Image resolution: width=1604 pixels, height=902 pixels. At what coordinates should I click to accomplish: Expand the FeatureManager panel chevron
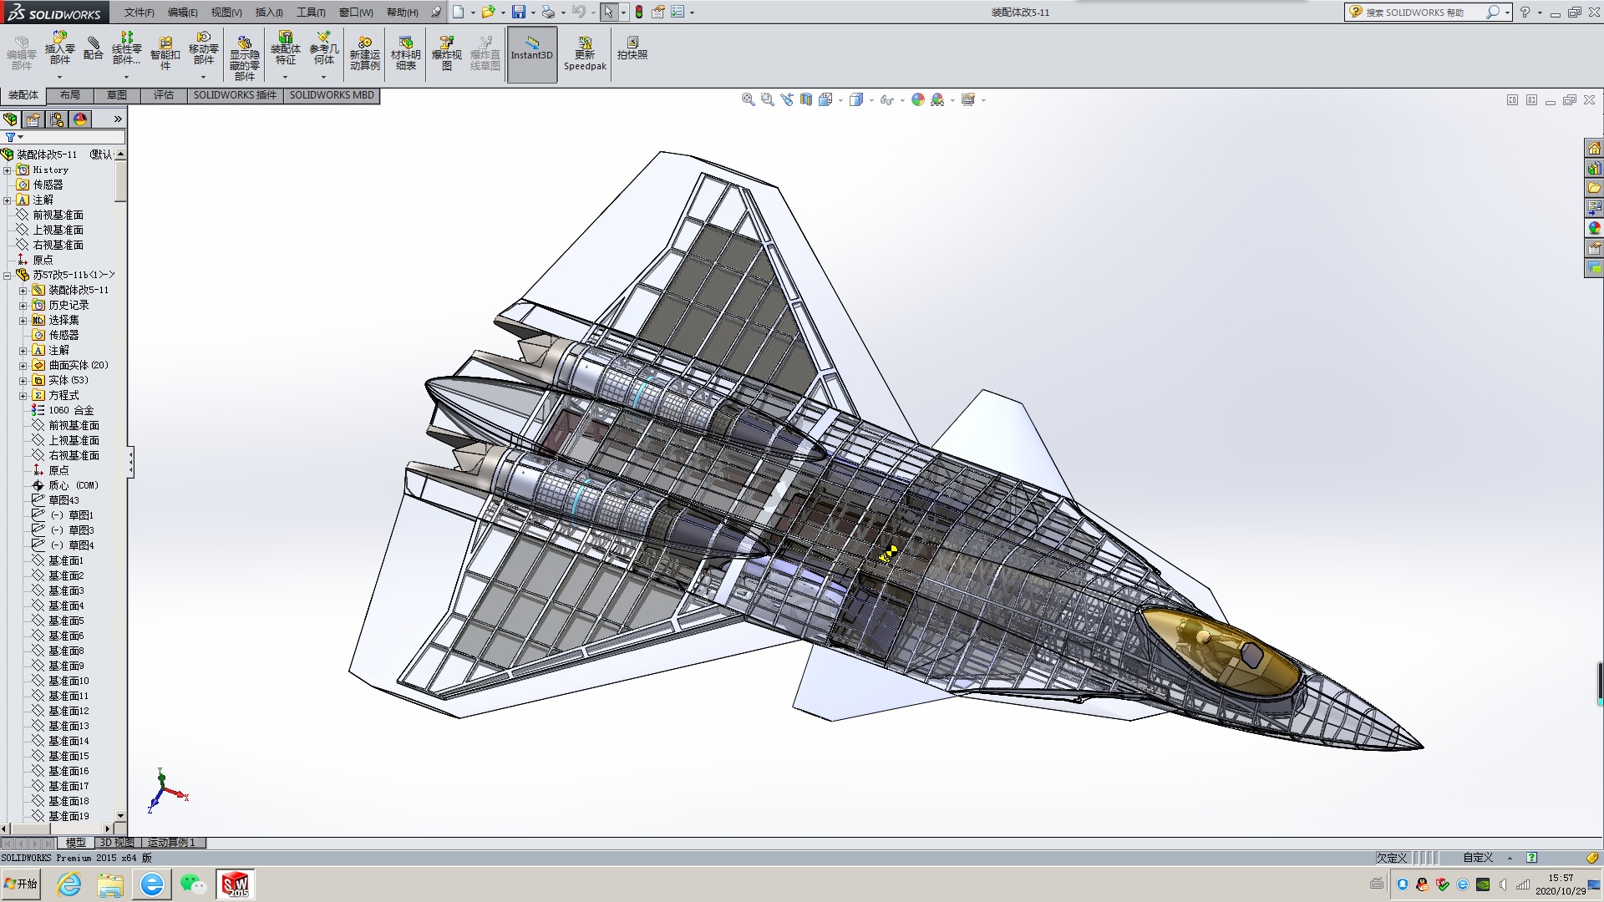pyautogui.click(x=118, y=119)
